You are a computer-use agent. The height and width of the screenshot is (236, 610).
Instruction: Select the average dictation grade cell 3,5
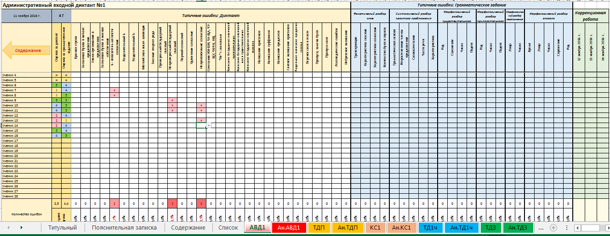[56, 203]
